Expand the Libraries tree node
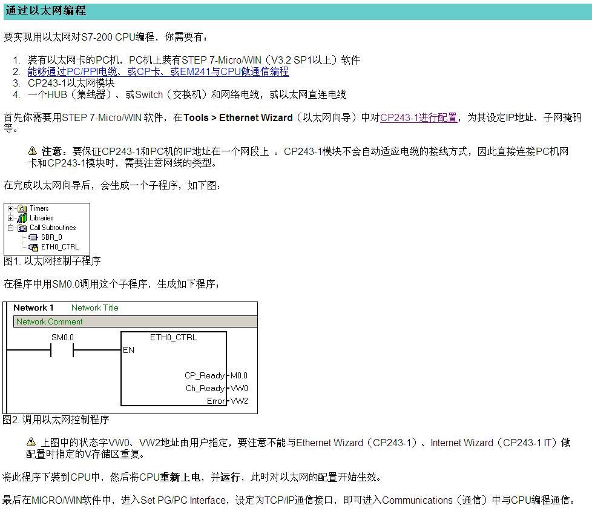This screenshot has width=592, height=514. (x=10, y=218)
